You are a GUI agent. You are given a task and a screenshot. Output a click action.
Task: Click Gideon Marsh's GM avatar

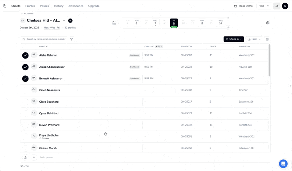[34, 148]
